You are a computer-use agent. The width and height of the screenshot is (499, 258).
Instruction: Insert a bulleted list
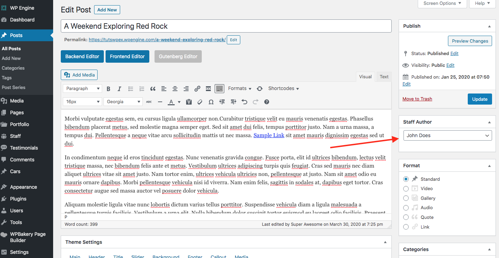(131, 89)
